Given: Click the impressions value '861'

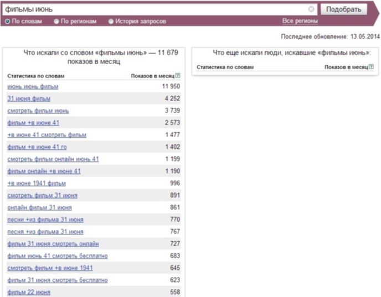Looking at the screenshot, I should pyautogui.click(x=175, y=207).
